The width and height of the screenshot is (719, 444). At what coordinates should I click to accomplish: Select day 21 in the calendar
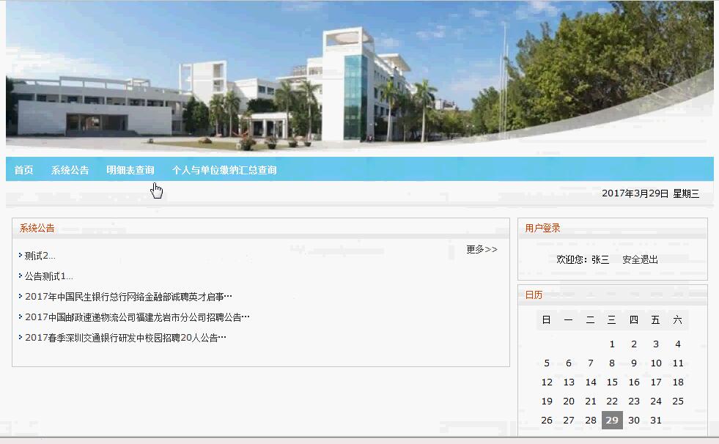tap(591, 402)
